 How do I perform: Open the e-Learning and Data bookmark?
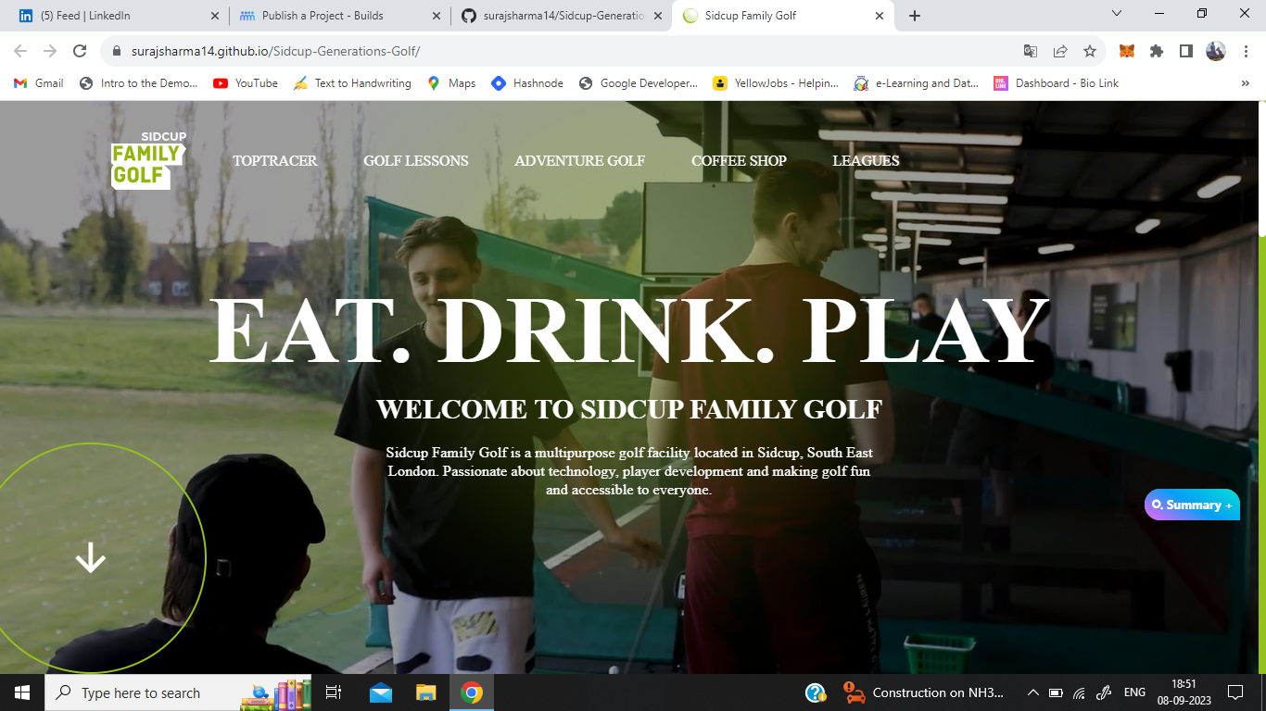coord(917,82)
